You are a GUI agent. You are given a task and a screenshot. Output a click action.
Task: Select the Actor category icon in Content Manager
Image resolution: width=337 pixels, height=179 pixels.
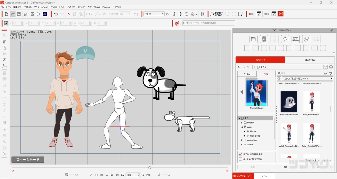264,39
